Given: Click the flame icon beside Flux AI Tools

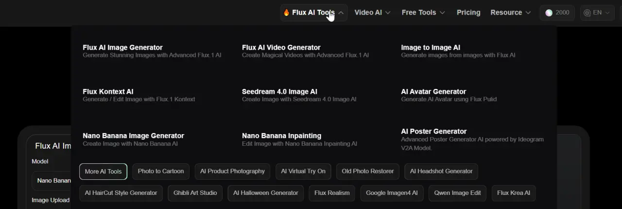Looking at the screenshot, I should (x=286, y=13).
